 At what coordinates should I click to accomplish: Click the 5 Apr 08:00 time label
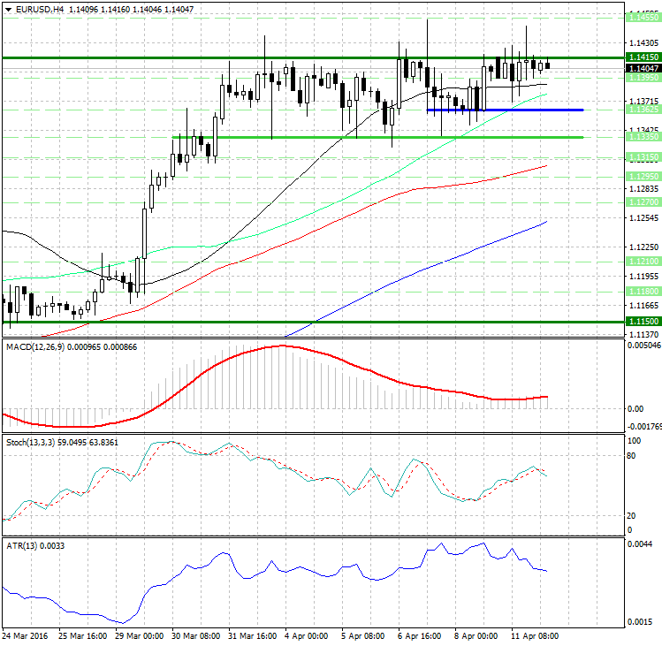[x=363, y=636]
